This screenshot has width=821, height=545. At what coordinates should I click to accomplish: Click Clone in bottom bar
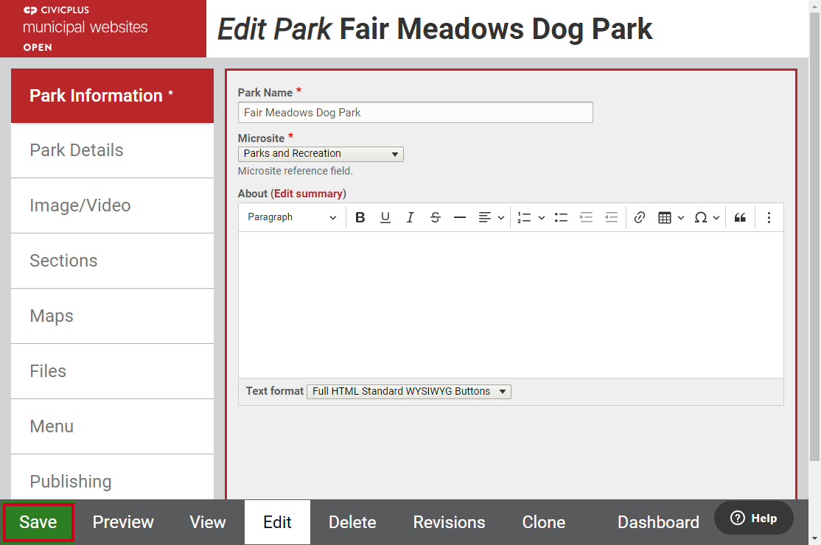tap(543, 522)
